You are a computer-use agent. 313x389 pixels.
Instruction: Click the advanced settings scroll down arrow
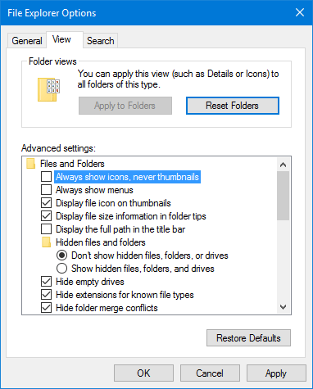point(284,307)
